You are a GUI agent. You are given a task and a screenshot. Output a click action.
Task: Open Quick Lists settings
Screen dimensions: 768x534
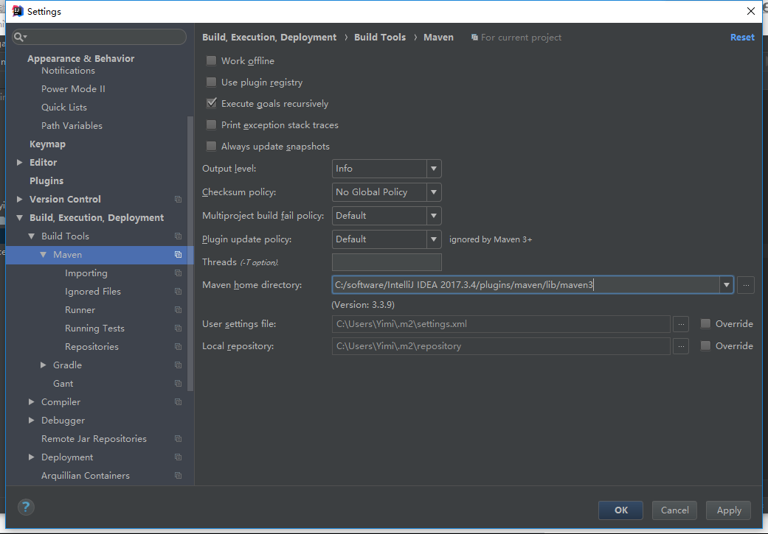tap(64, 108)
